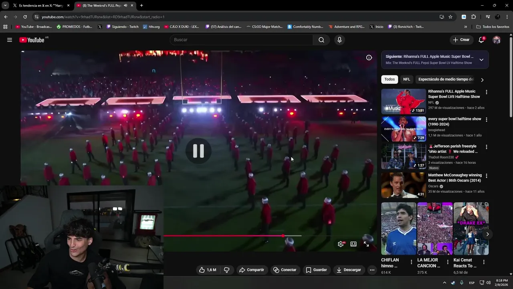The image size is (513, 289).
Task: Click the Buscar search field
Action: pyautogui.click(x=241, y=40)
